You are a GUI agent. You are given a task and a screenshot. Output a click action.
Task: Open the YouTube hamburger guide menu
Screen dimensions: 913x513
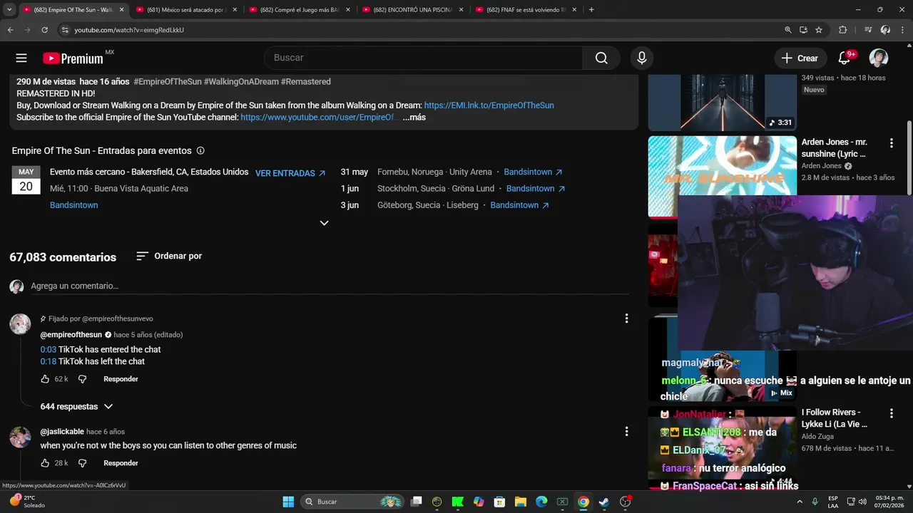click(x=21, y=58)
